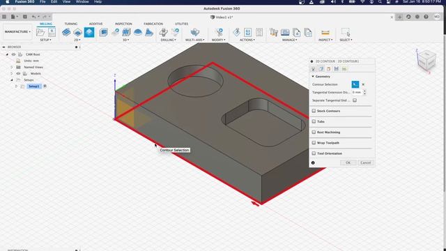Open the Window menu in menu bar

(82, 1)
